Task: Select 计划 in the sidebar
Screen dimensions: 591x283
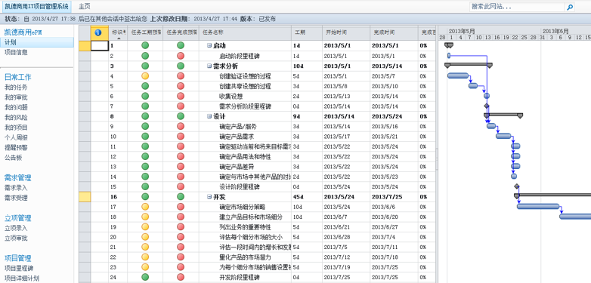Action: point(37,42)
